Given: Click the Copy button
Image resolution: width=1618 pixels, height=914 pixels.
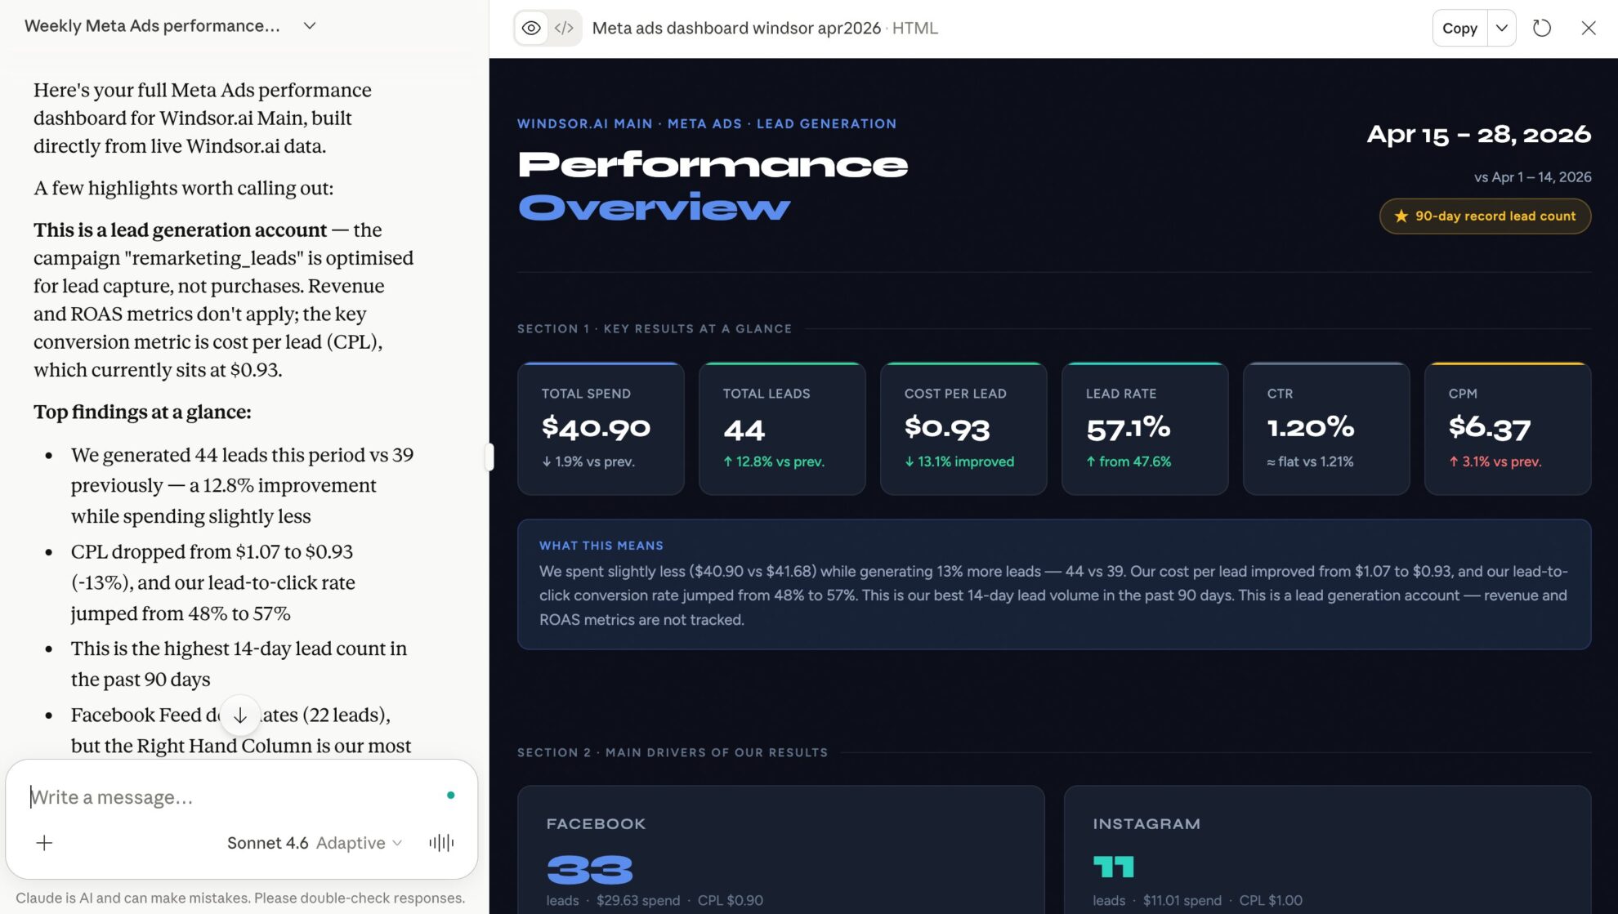Looking at the screenshot, I should point(1459,28).
